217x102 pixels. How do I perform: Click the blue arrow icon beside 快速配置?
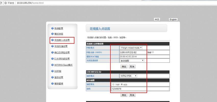point(52,28)
